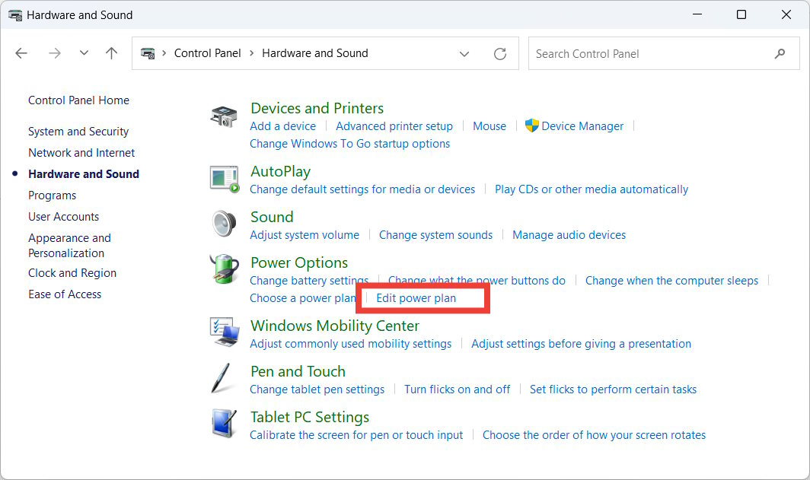Select Clock and Region in the sidebar
The height and width of the screenshot is (480, 810).
[72, 272]
